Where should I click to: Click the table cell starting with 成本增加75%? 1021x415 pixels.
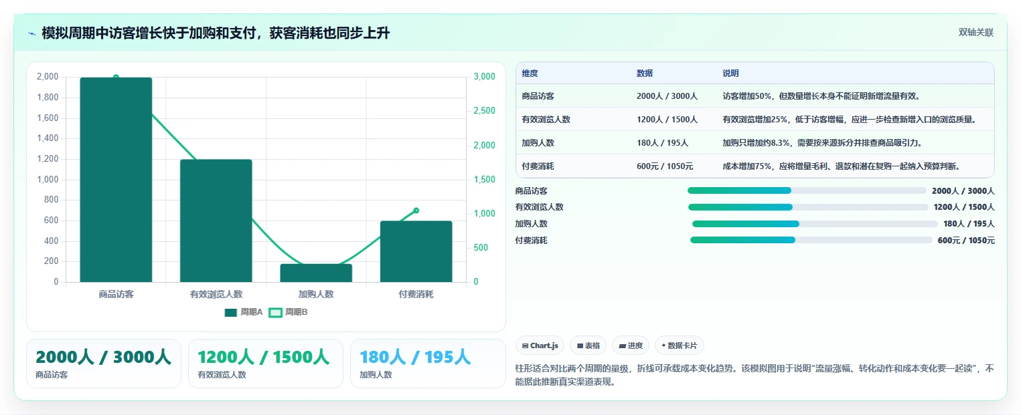coord(856,166)
